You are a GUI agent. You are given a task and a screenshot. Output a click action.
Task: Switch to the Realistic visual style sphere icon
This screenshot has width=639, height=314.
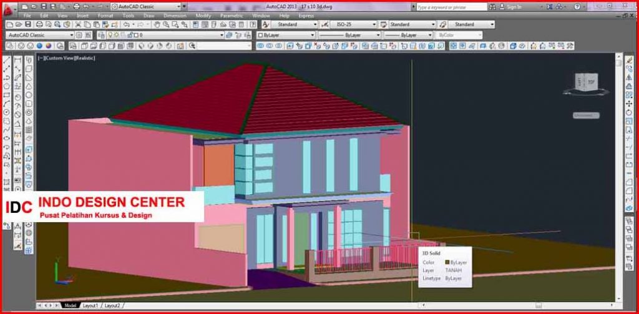39,46
